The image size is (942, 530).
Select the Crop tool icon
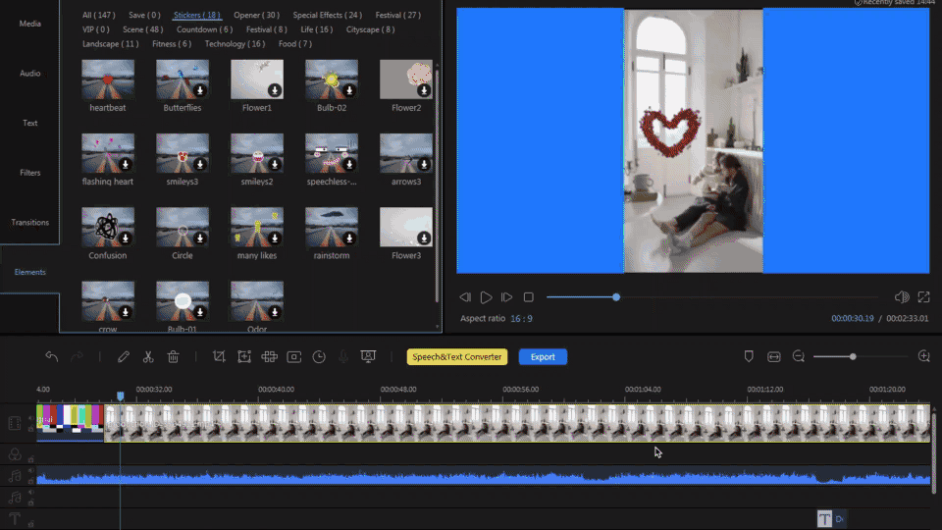(x=219, y=356)
